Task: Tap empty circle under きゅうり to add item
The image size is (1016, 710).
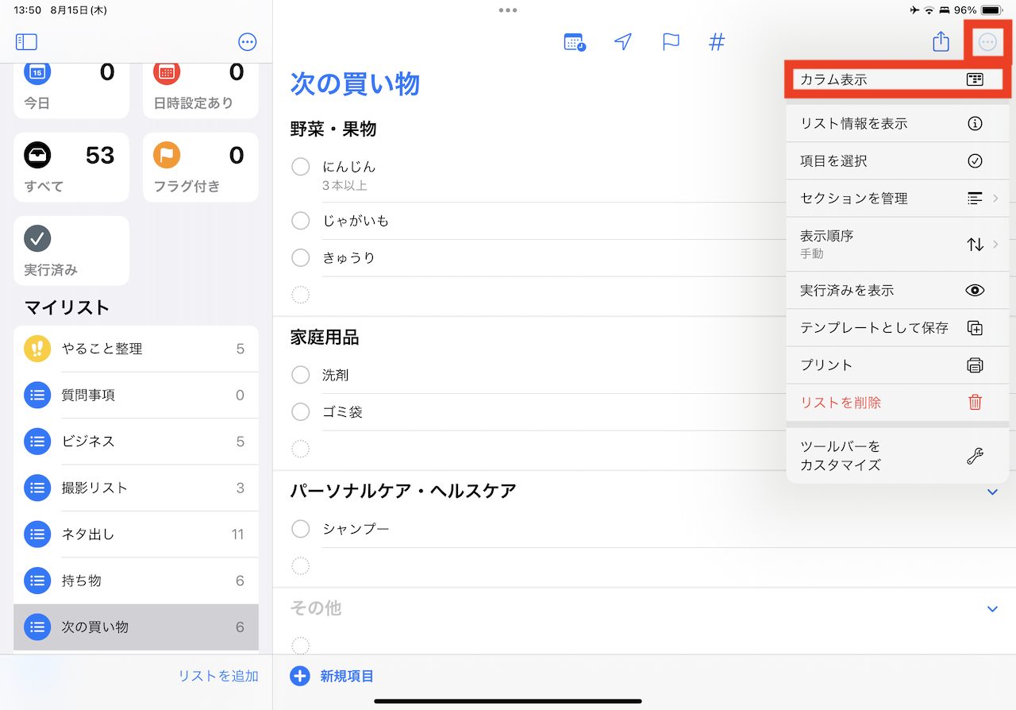Action: coord(301,295)
